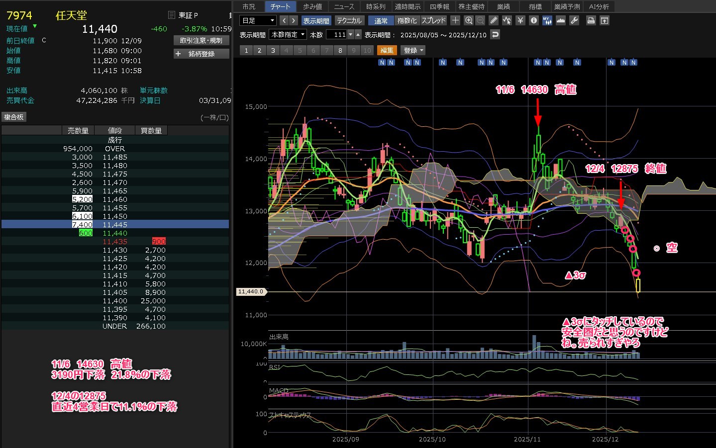This screenshot has width=716, height=448.
Task: Expand the 本数指定 dropdown
Action: click(x=288, y=34)
